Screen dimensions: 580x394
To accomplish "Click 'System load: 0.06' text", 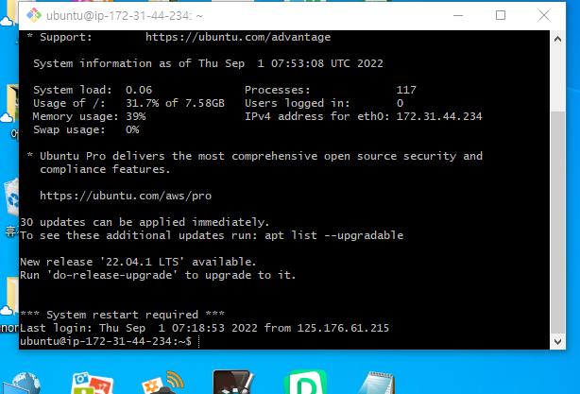I will click(x=93, y=90).
